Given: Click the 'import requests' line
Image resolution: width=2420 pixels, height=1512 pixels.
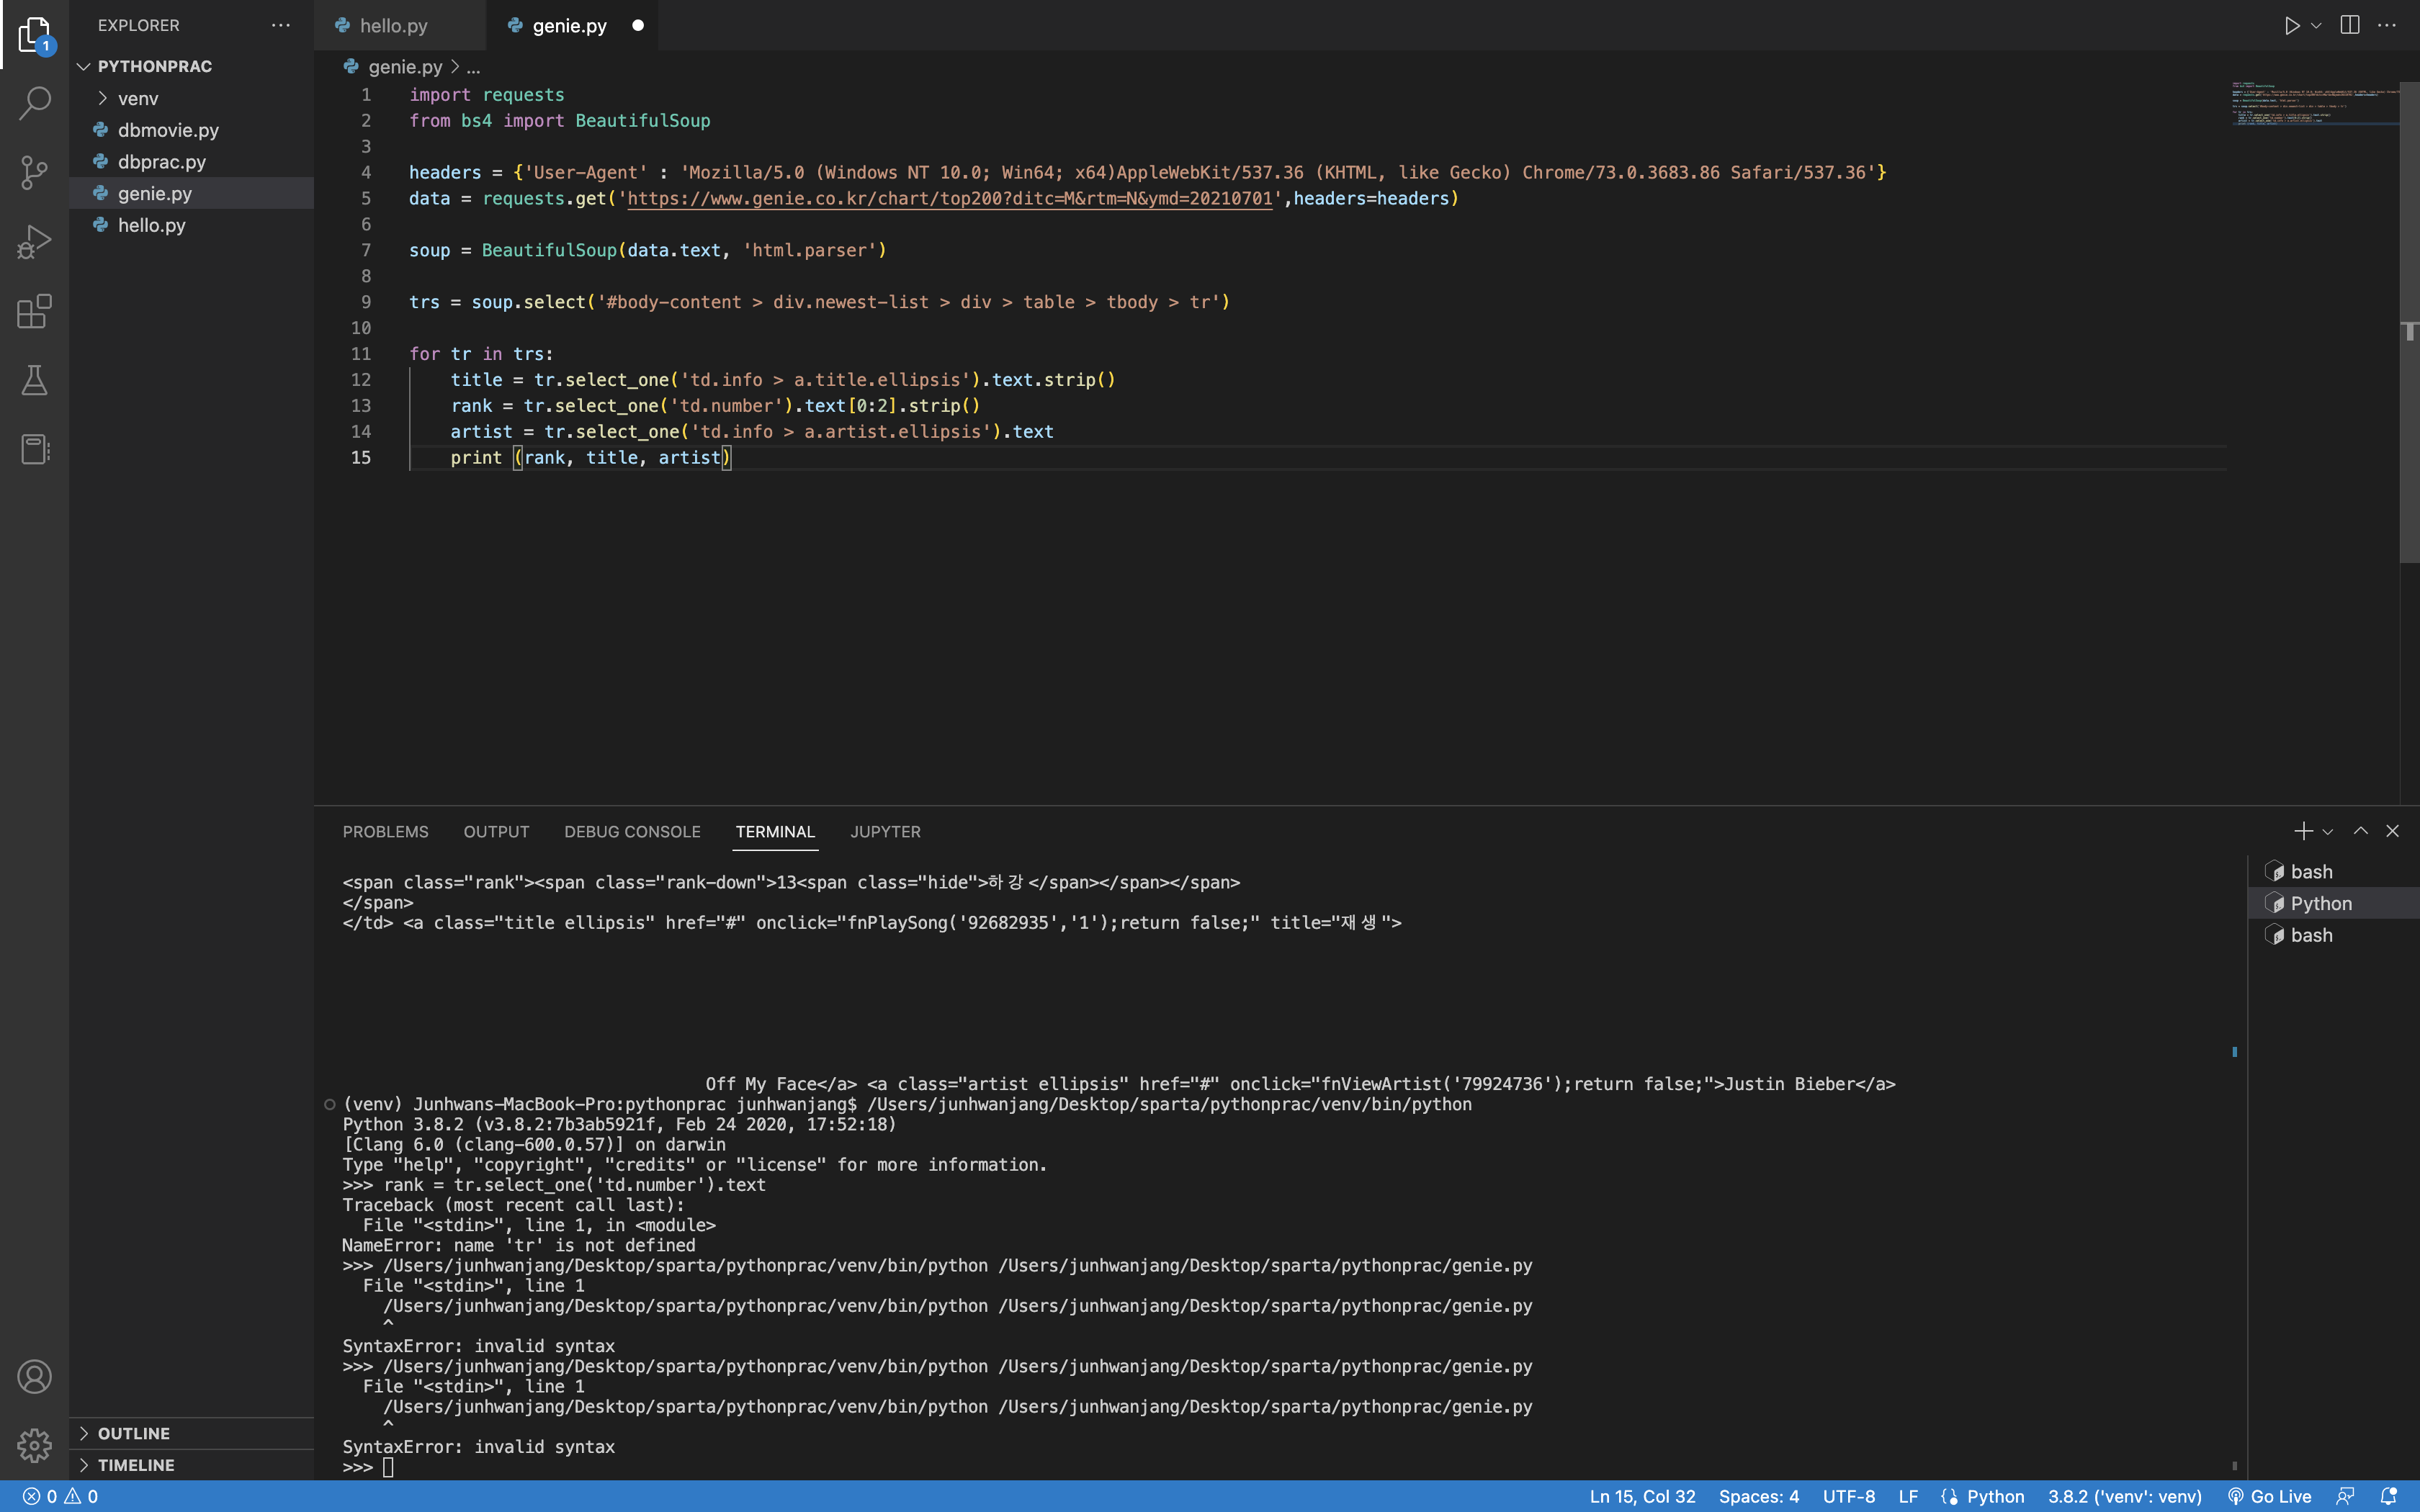Looking at the screenshot, I should [487, 95].
